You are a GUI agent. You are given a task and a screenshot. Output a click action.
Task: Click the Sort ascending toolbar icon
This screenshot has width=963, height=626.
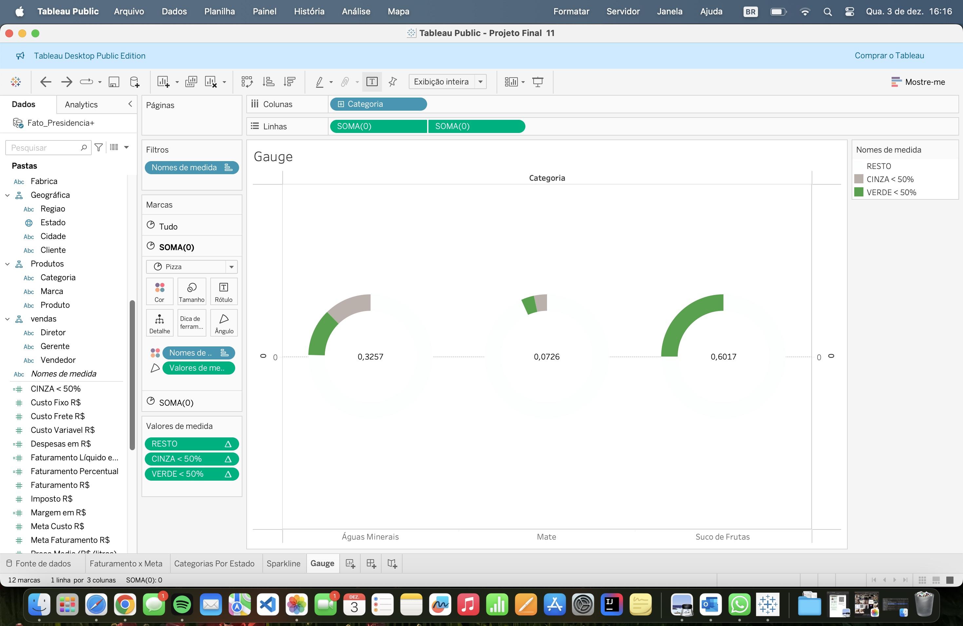268,82
